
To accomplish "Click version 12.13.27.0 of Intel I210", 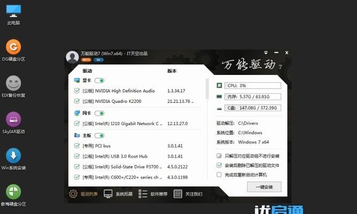I will pyautogui.click(x=178, y=124).
